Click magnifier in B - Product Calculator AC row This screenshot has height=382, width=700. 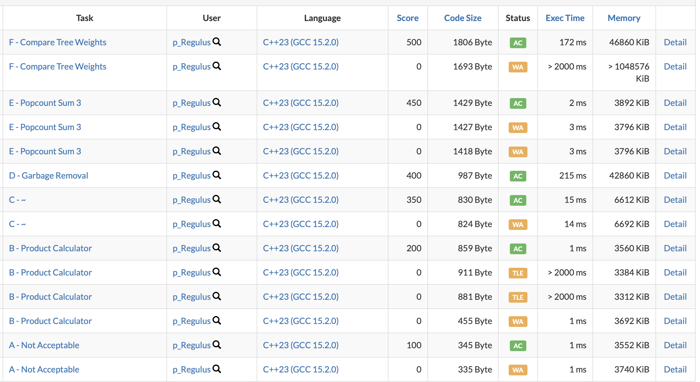[216, 248]
